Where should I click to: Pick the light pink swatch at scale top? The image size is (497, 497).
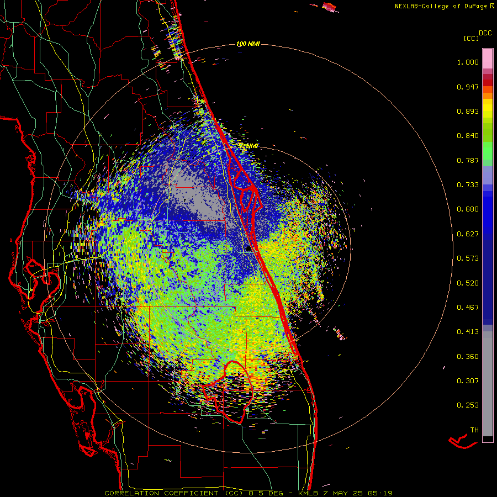point(488,59)
